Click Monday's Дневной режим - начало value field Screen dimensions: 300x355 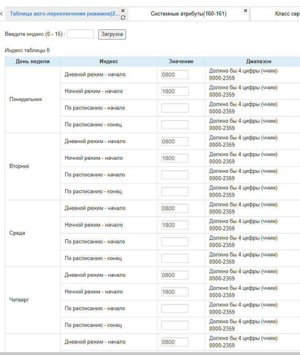[x=175, y=75]
